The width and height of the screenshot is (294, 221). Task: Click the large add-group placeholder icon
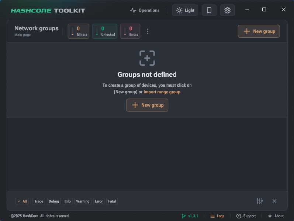click(x=147, y=58)
